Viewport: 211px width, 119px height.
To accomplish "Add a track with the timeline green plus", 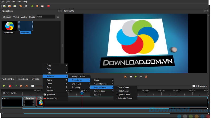I will coord(4,86).
